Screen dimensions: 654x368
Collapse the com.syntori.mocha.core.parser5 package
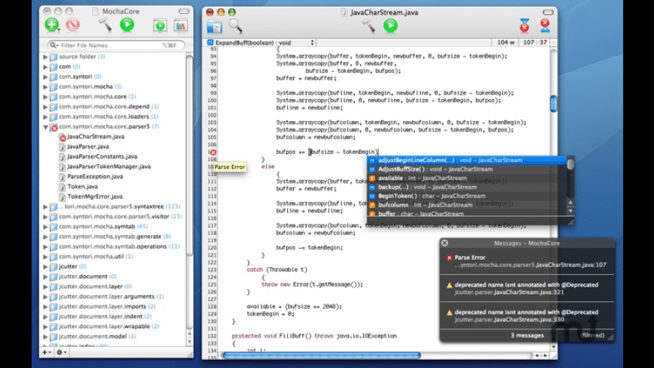(45, 127)
